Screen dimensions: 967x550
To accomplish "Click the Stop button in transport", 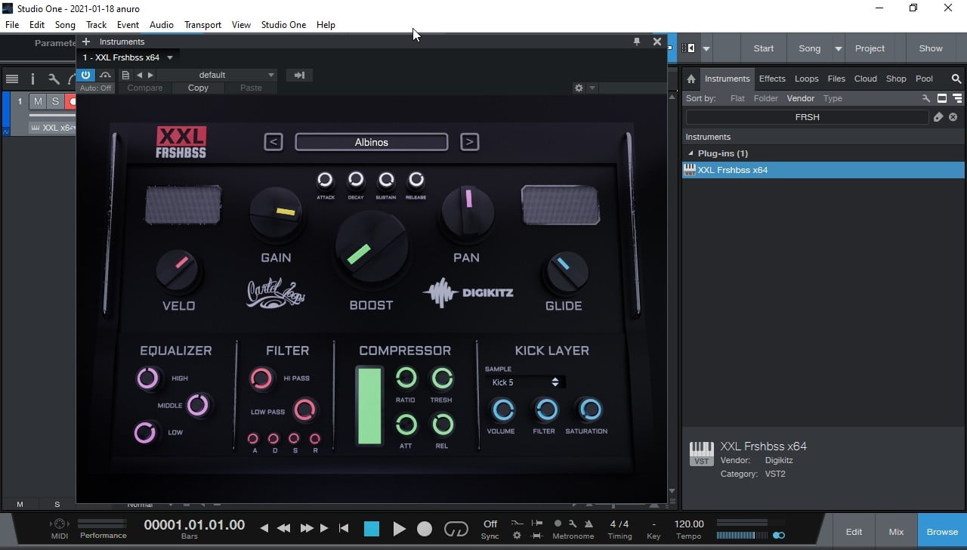I will point(371,529).
